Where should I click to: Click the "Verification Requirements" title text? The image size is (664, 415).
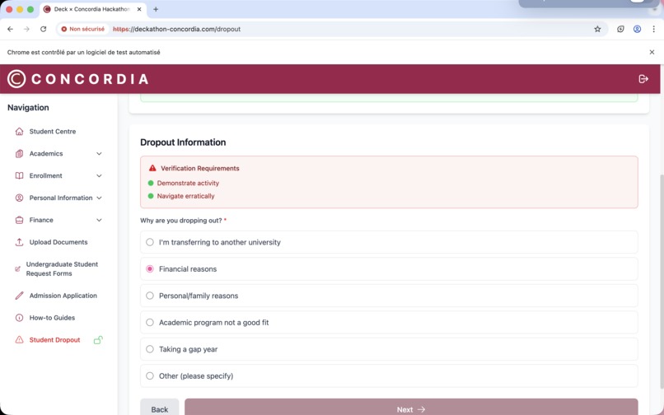click(200, 168)
